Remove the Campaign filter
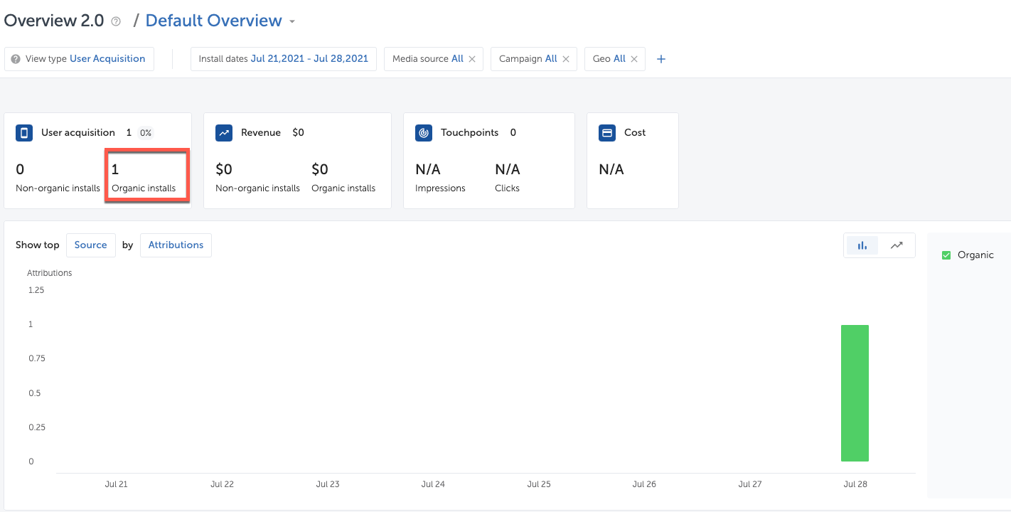The width and height of the screenshot is (1011, 512). (566, 59)
